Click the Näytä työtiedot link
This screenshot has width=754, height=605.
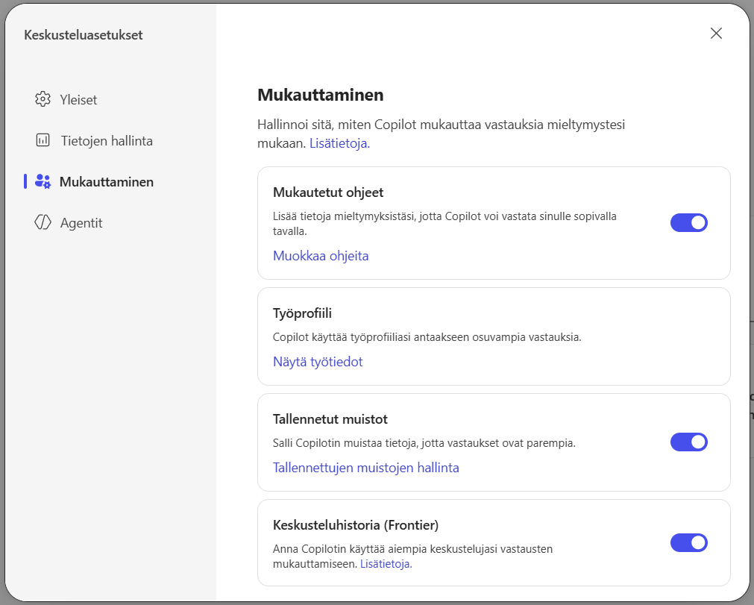click(318, 362)
